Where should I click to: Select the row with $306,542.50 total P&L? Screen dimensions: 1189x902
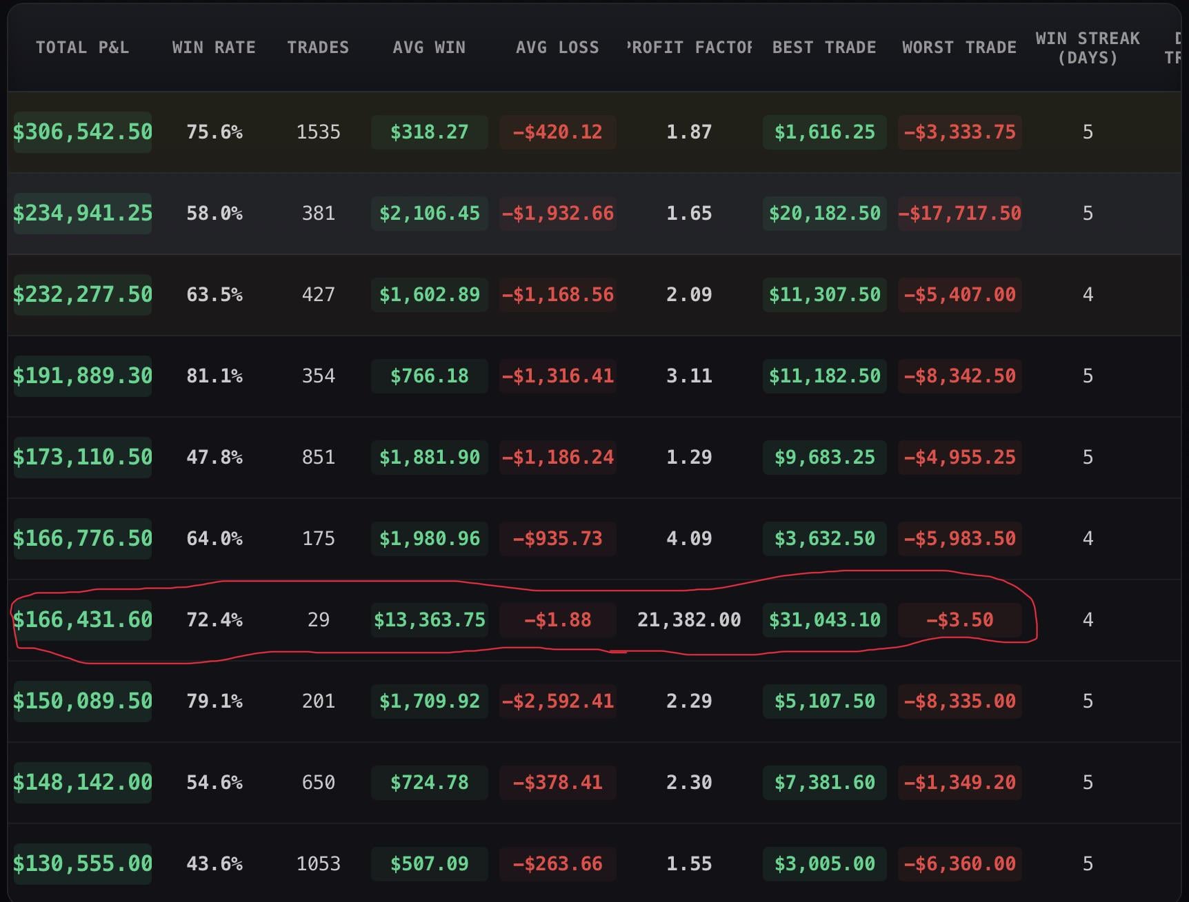coord(82,132)
